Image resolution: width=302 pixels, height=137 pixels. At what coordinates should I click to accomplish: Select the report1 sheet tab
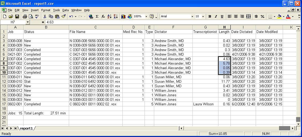coord(26,128)
